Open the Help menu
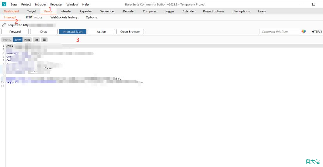Viewport: 323px width, 167px height. click(86, 4)
